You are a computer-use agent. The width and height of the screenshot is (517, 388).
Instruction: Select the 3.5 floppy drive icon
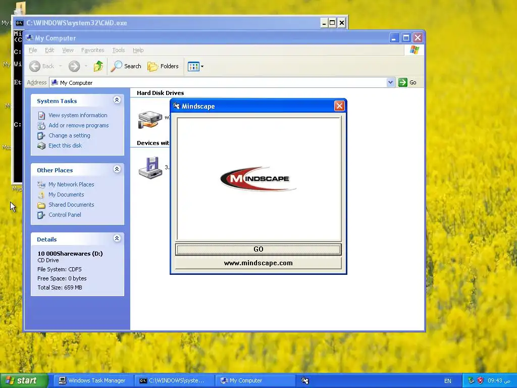(x=150, y=168)
